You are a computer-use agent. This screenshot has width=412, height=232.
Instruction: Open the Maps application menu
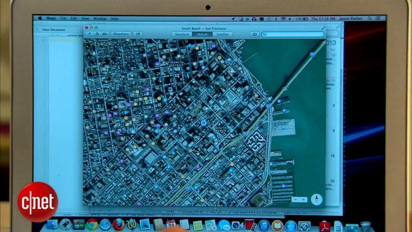[x=51, y=19]
